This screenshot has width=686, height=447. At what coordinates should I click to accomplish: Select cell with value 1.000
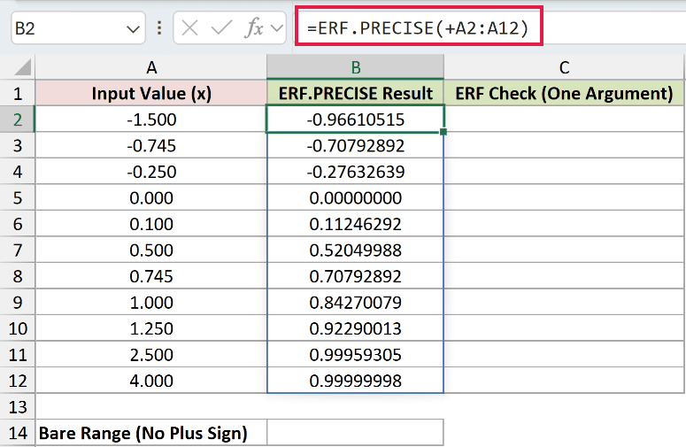(151, 302)
